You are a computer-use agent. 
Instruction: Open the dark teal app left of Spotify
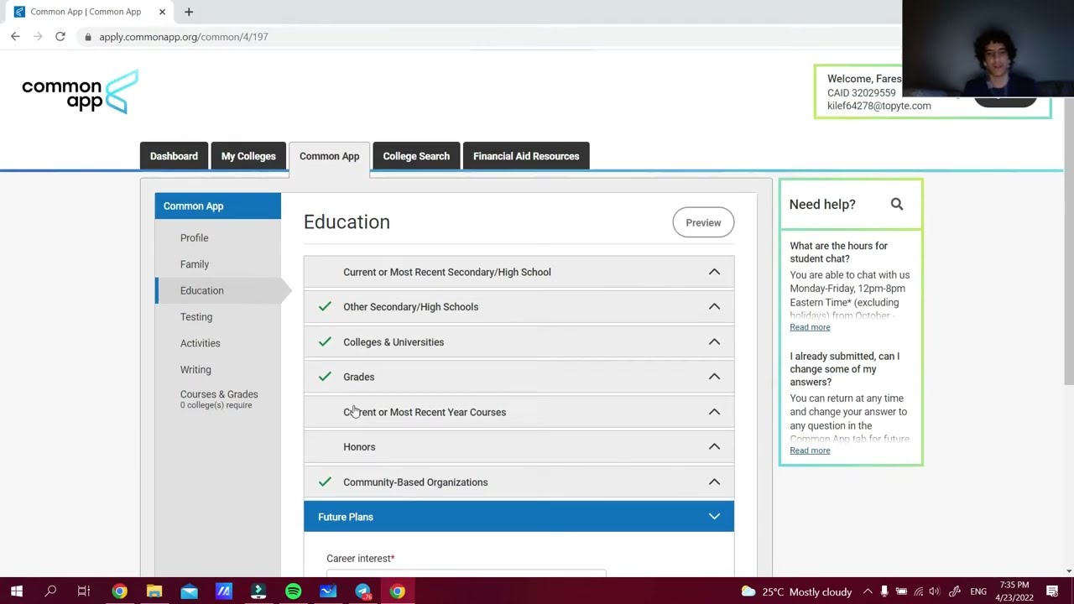258,591
